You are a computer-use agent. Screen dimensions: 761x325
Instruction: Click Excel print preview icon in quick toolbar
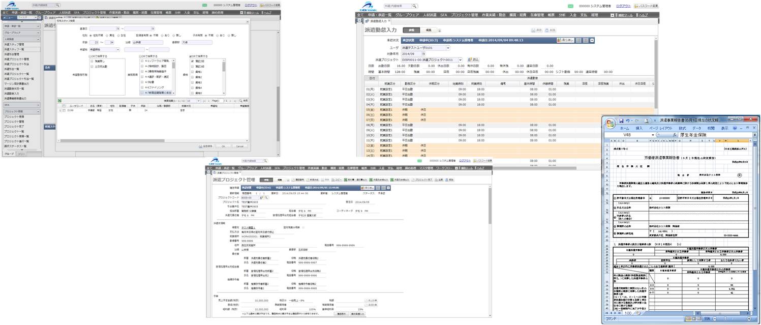click(647, 121)
